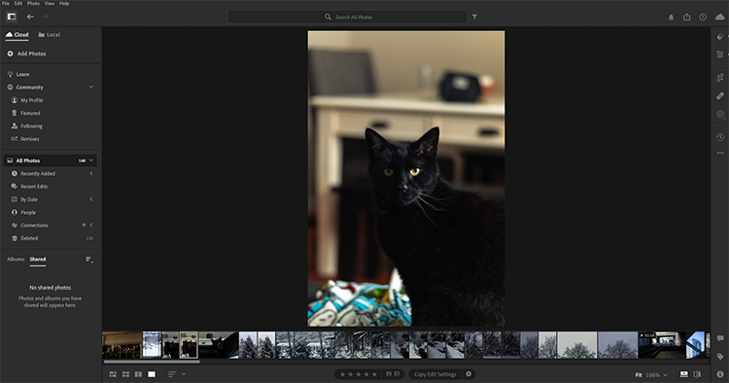Open the comments activity icon
Screen dimensions: 729x383
(720, 338)
